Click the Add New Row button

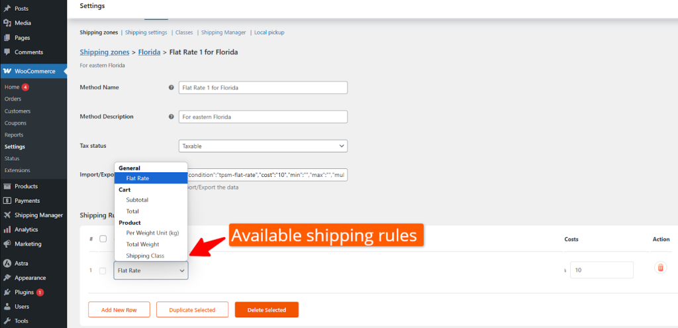[x=119, y=309]
